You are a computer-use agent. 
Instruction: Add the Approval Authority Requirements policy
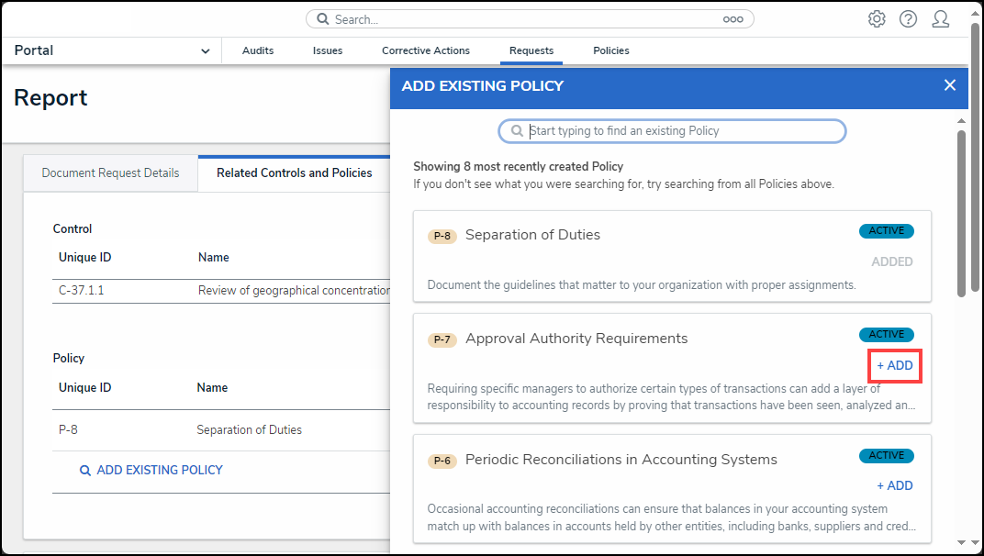(x=895, y=365)
